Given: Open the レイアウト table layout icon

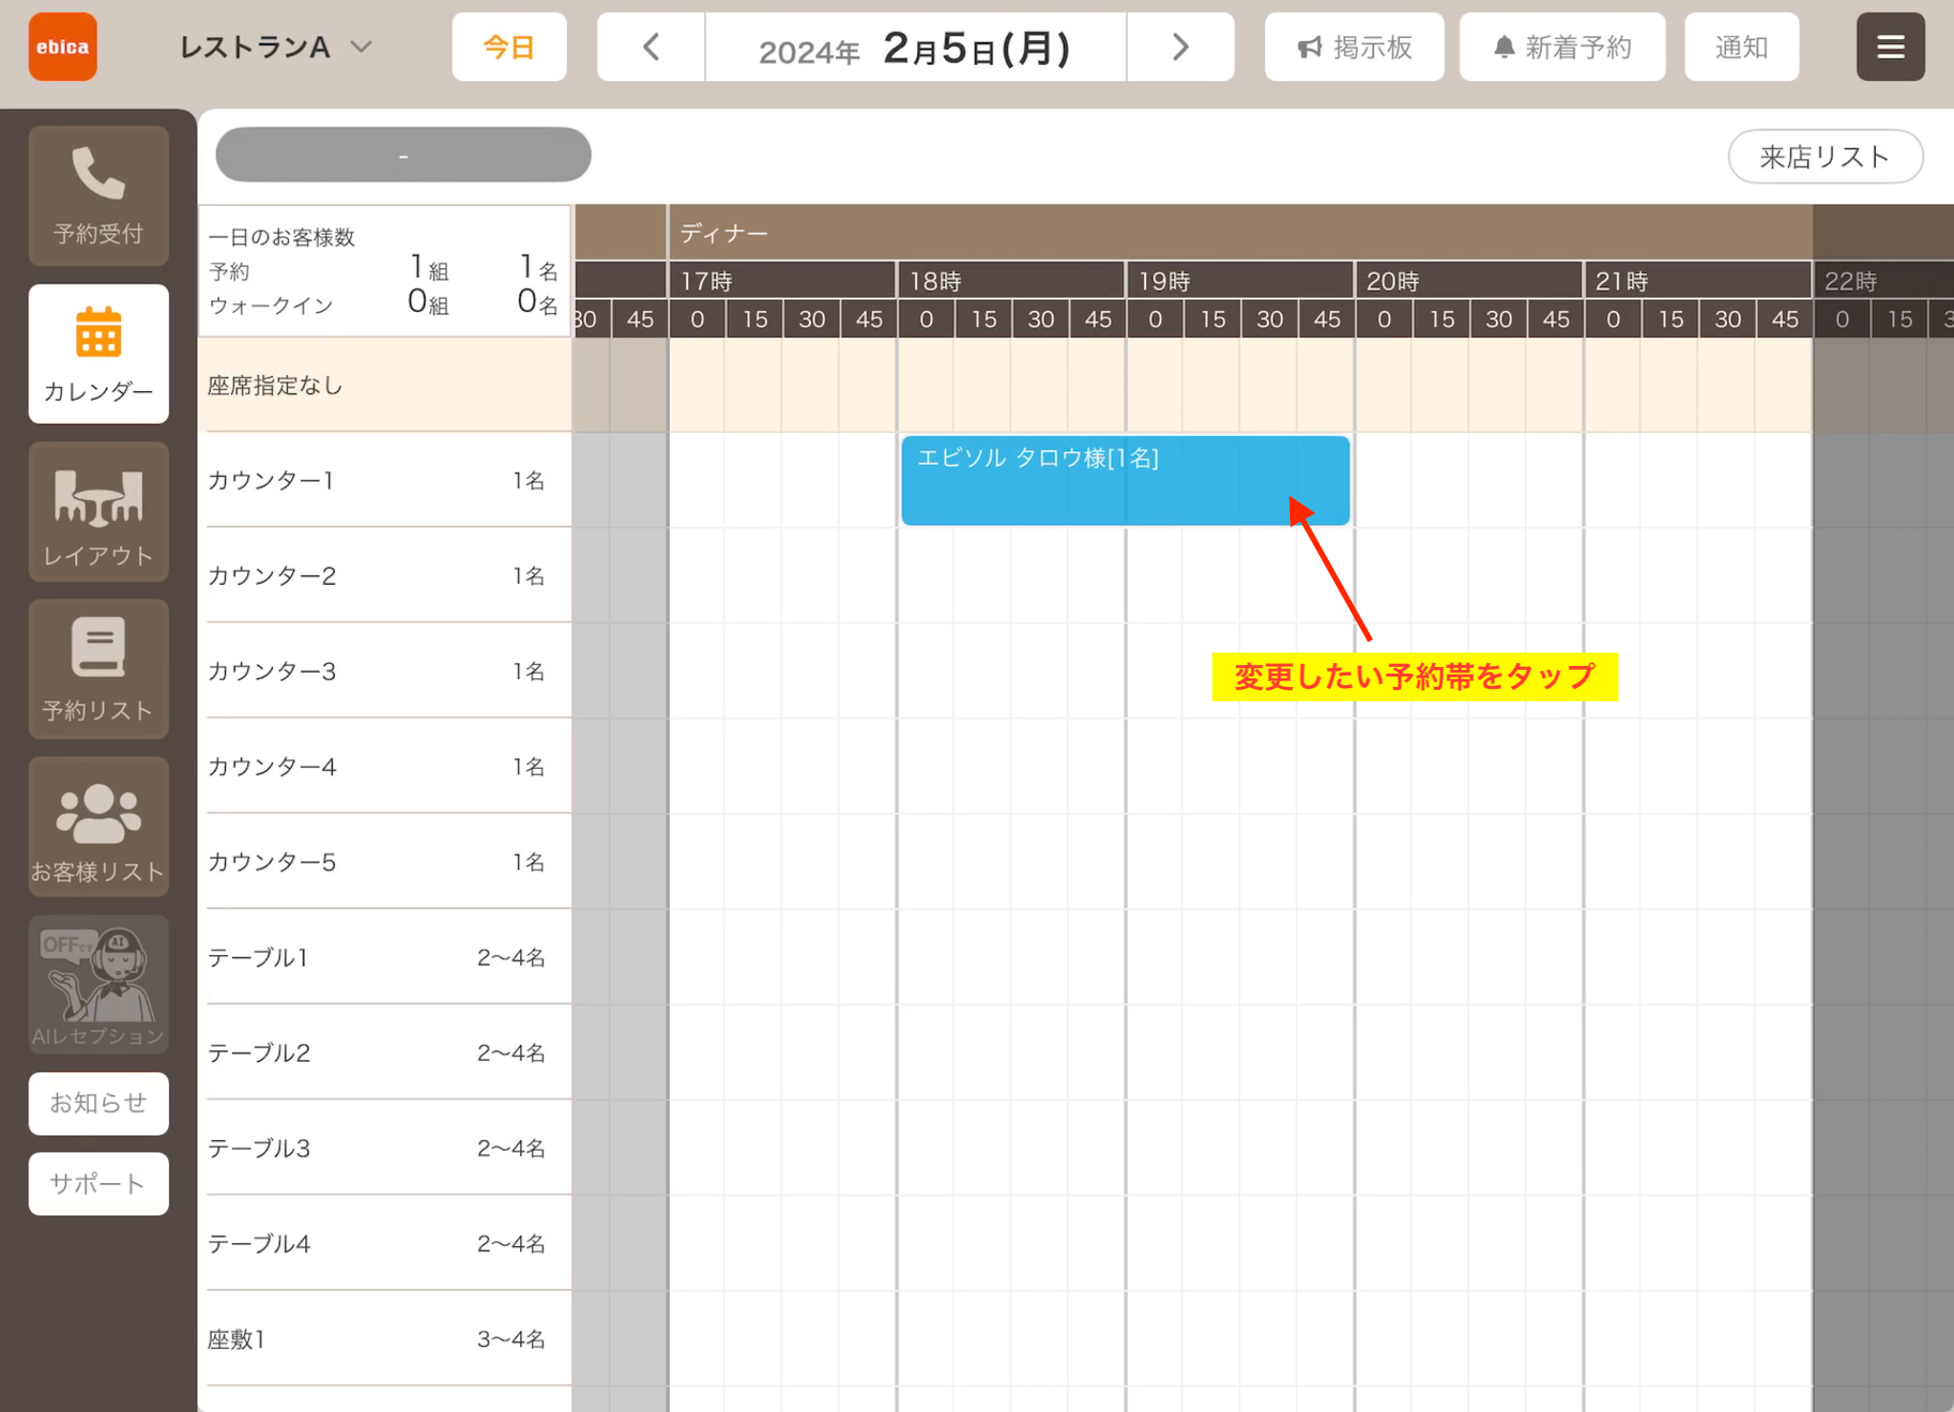Looking at the screenshot, I should coord(98,512).
